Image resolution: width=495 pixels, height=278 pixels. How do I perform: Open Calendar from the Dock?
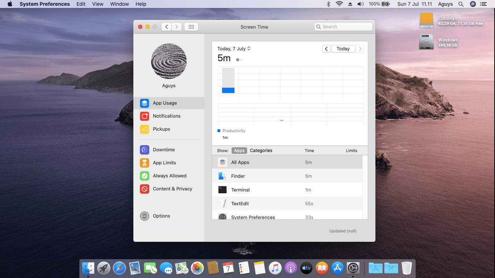228,268
